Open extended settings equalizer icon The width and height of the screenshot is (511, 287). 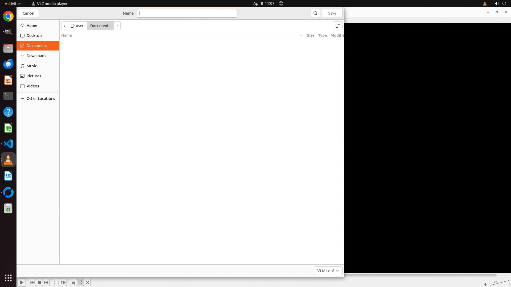(63, 282)
